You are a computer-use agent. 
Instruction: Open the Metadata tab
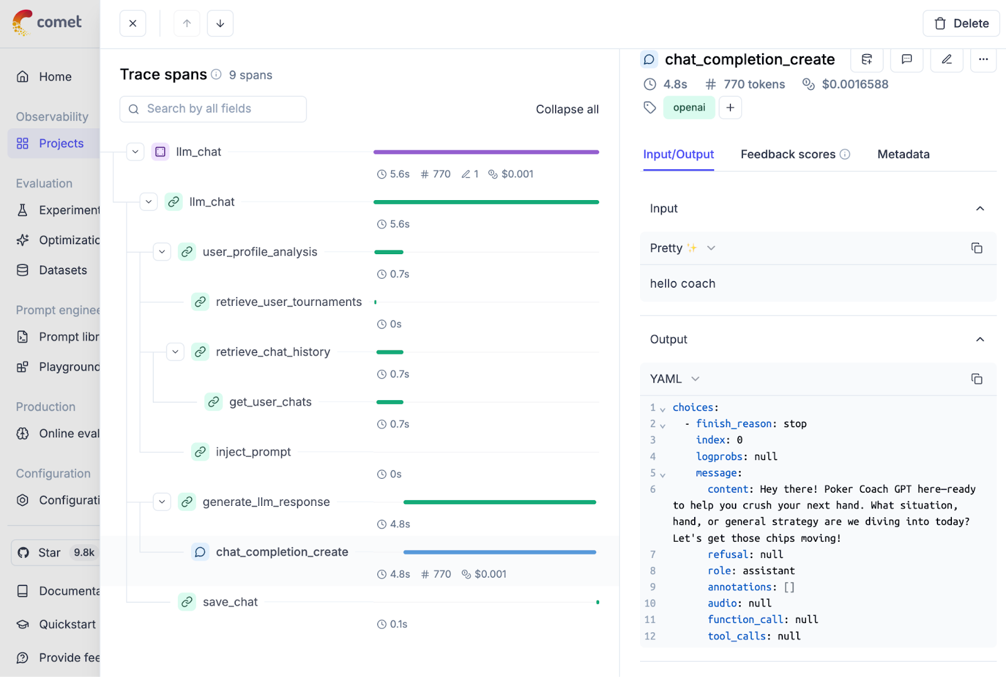pyautogui.click(x=903, y=154)
